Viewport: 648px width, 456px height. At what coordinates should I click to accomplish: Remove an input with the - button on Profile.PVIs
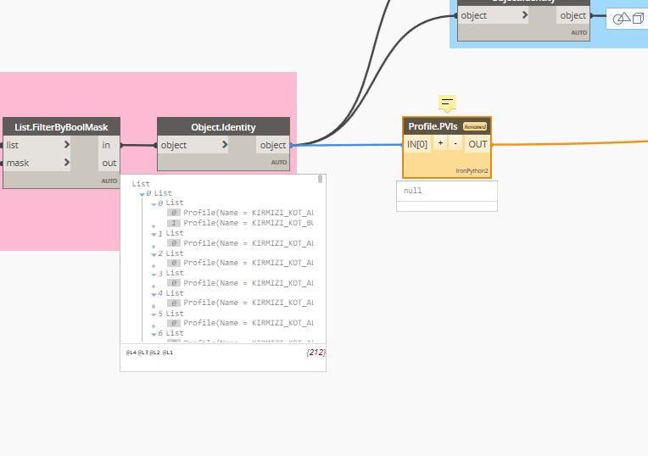455,143
